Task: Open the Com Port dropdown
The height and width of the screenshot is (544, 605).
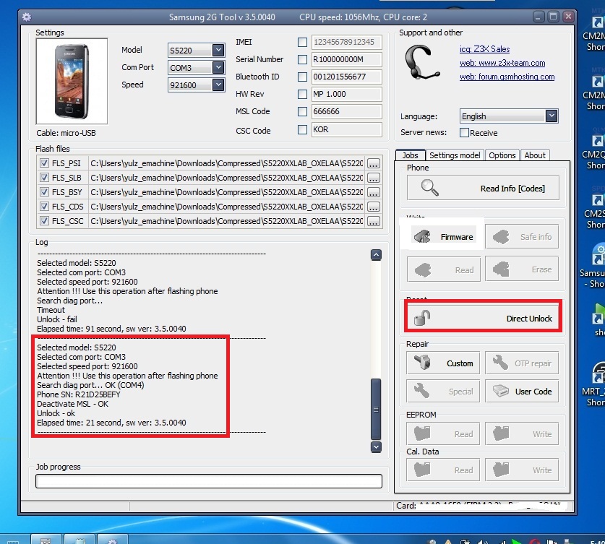Action: coord(218,67)
